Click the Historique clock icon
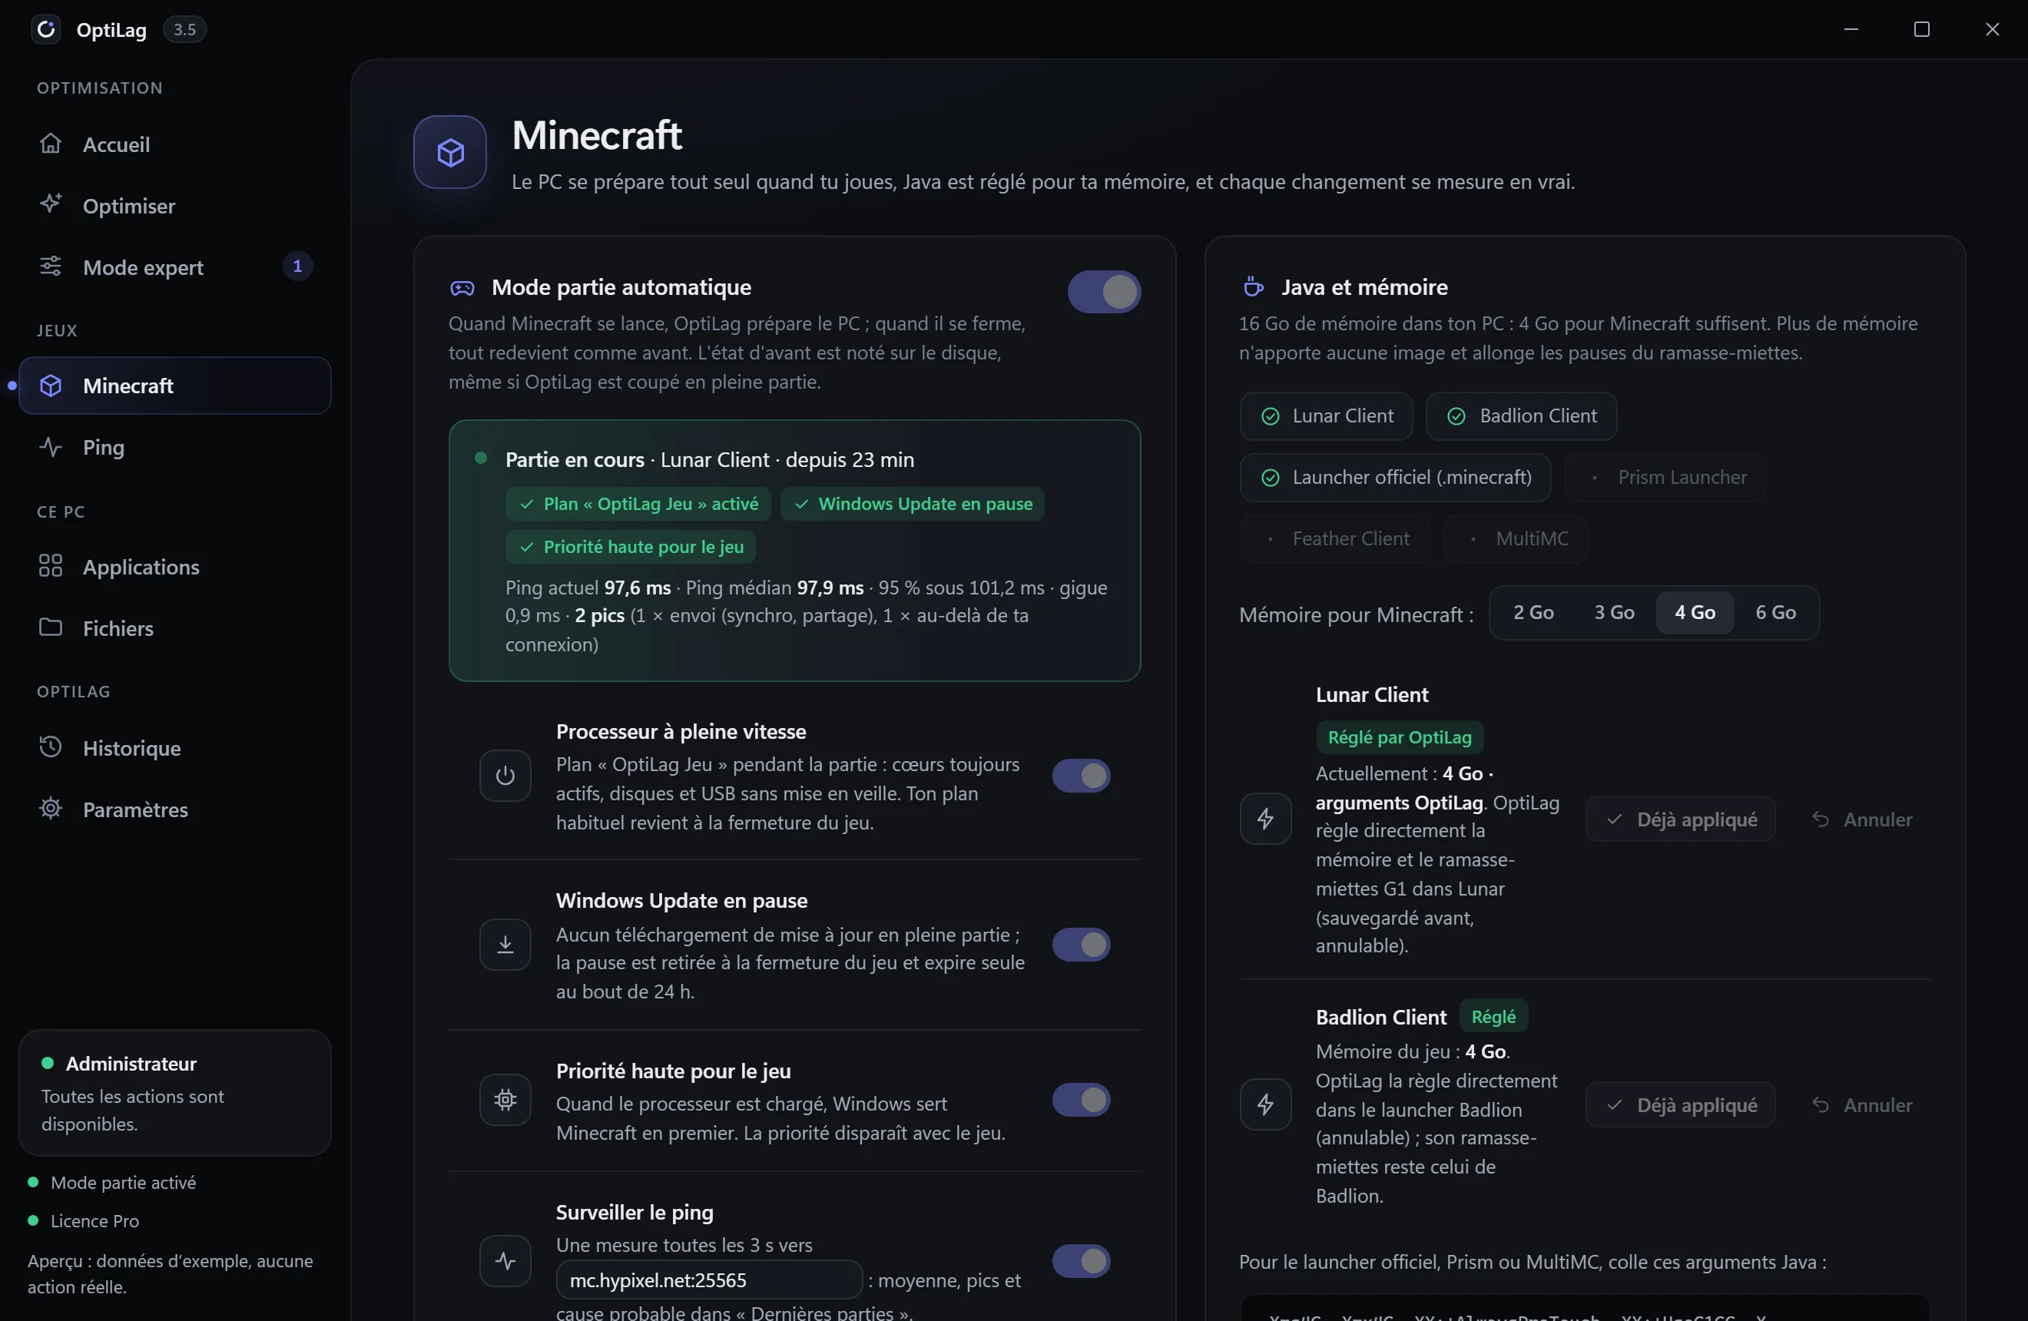 51,747
